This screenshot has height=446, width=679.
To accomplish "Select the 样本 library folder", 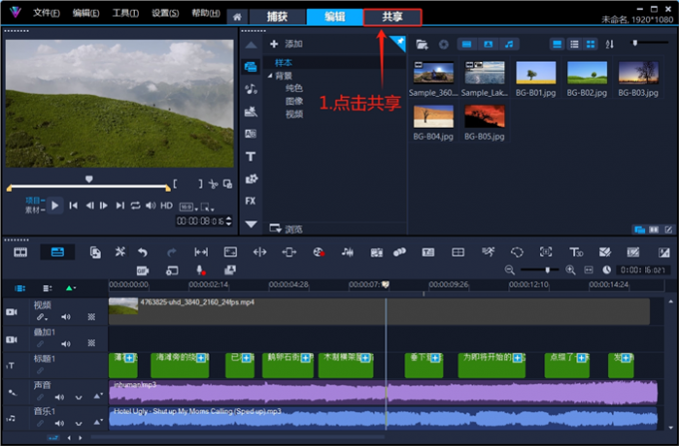I will point(284,63).
